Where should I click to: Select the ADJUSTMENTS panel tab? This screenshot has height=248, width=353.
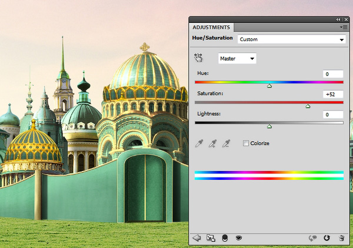[x=212, y=27]
